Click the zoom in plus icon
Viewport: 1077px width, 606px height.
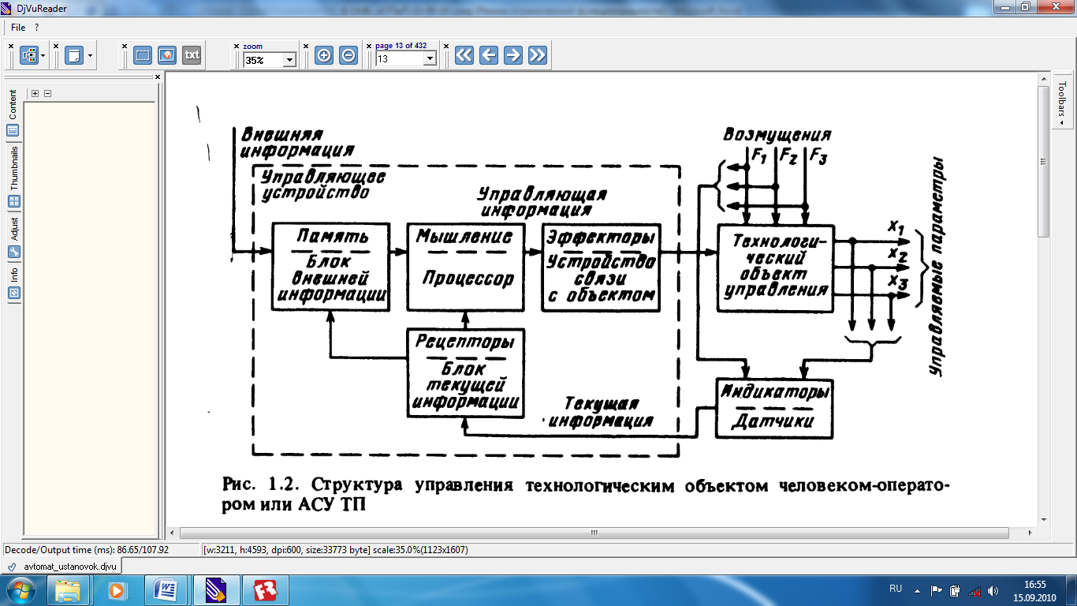click(x=324, y=55)
